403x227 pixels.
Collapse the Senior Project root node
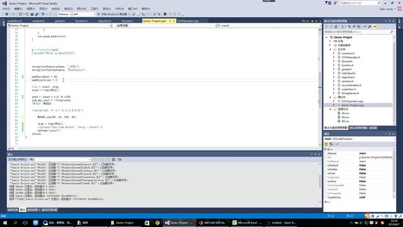327,37
